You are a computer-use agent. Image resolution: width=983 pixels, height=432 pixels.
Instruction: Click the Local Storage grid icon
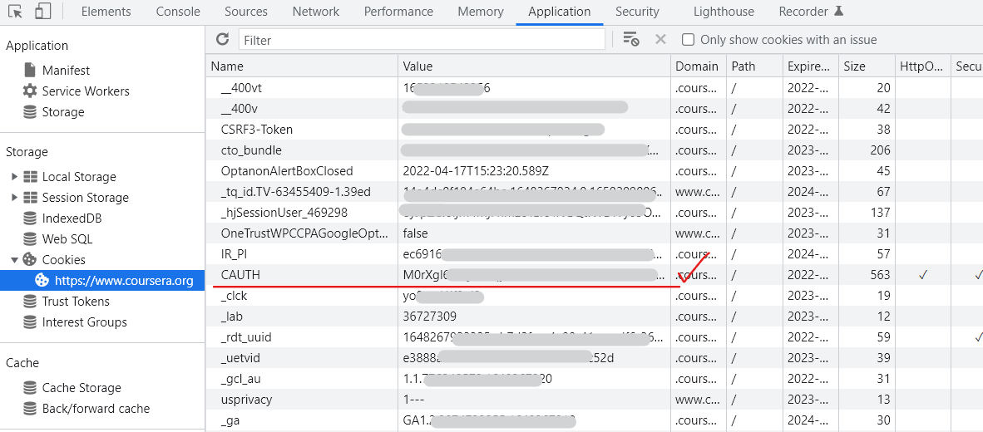29,177
